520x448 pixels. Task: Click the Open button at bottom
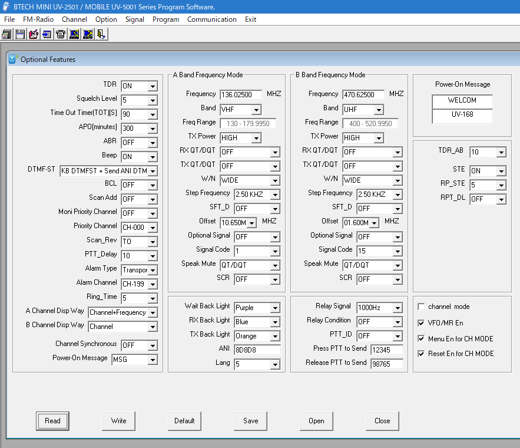pyautogui.click(x=316, y=421)
